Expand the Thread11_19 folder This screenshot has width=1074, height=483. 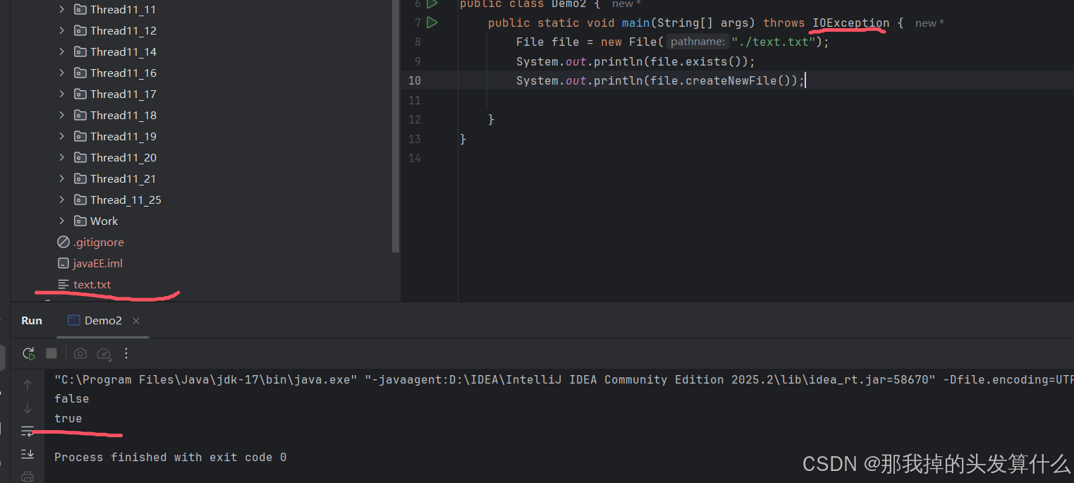(x=61, y=136)
